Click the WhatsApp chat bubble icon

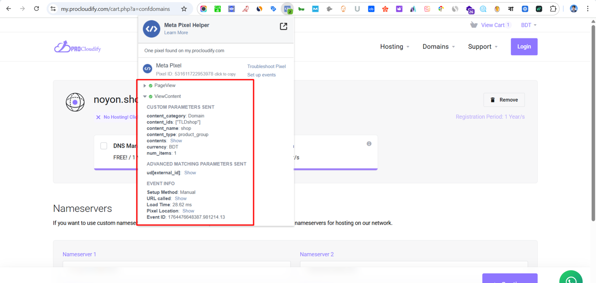click(x=571, y=279)
